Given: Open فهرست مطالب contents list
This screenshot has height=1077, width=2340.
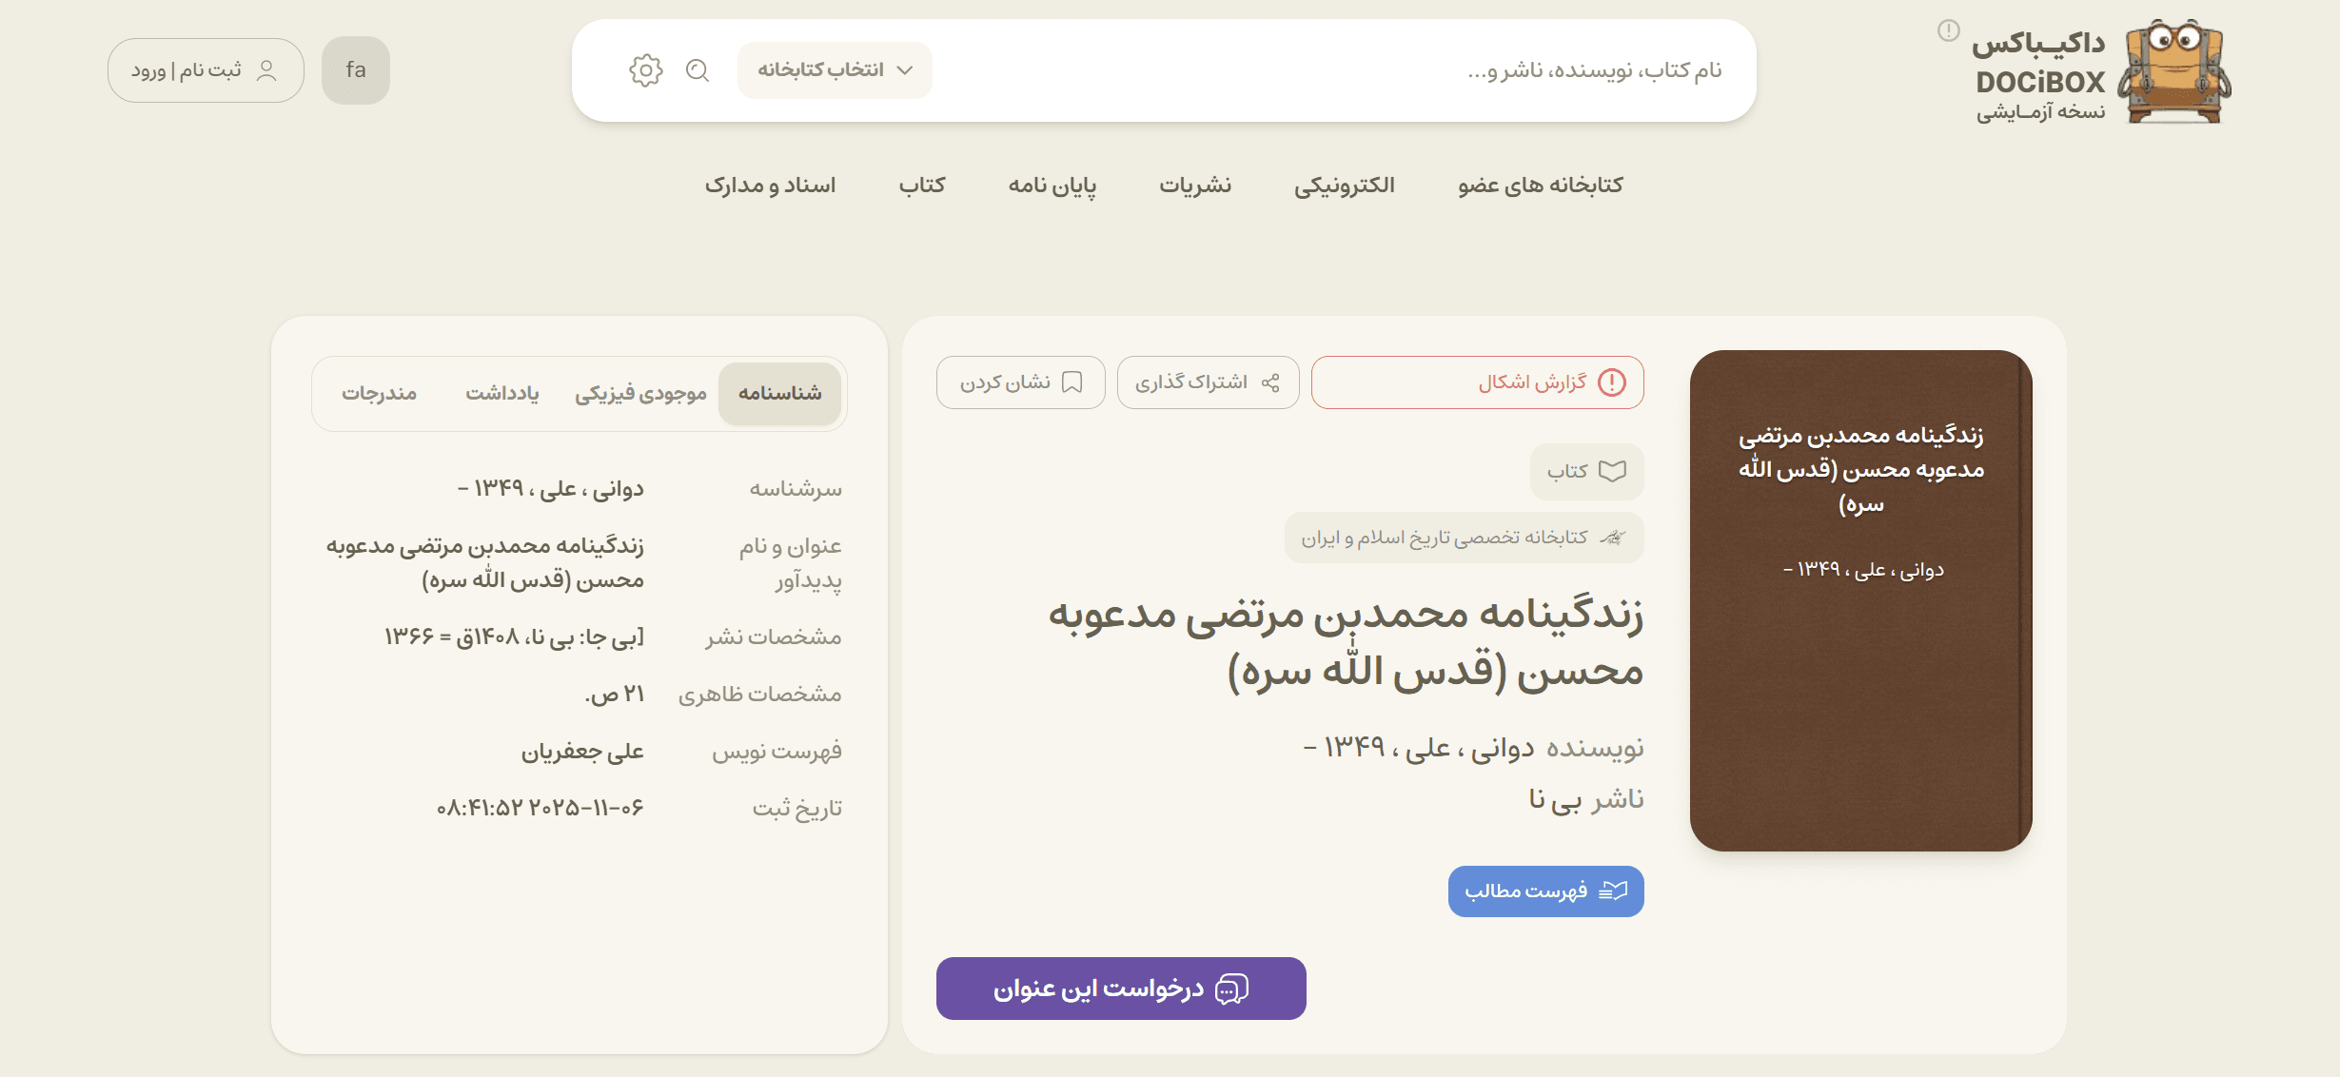Looking at the screenshot, I should (1545, 891).
